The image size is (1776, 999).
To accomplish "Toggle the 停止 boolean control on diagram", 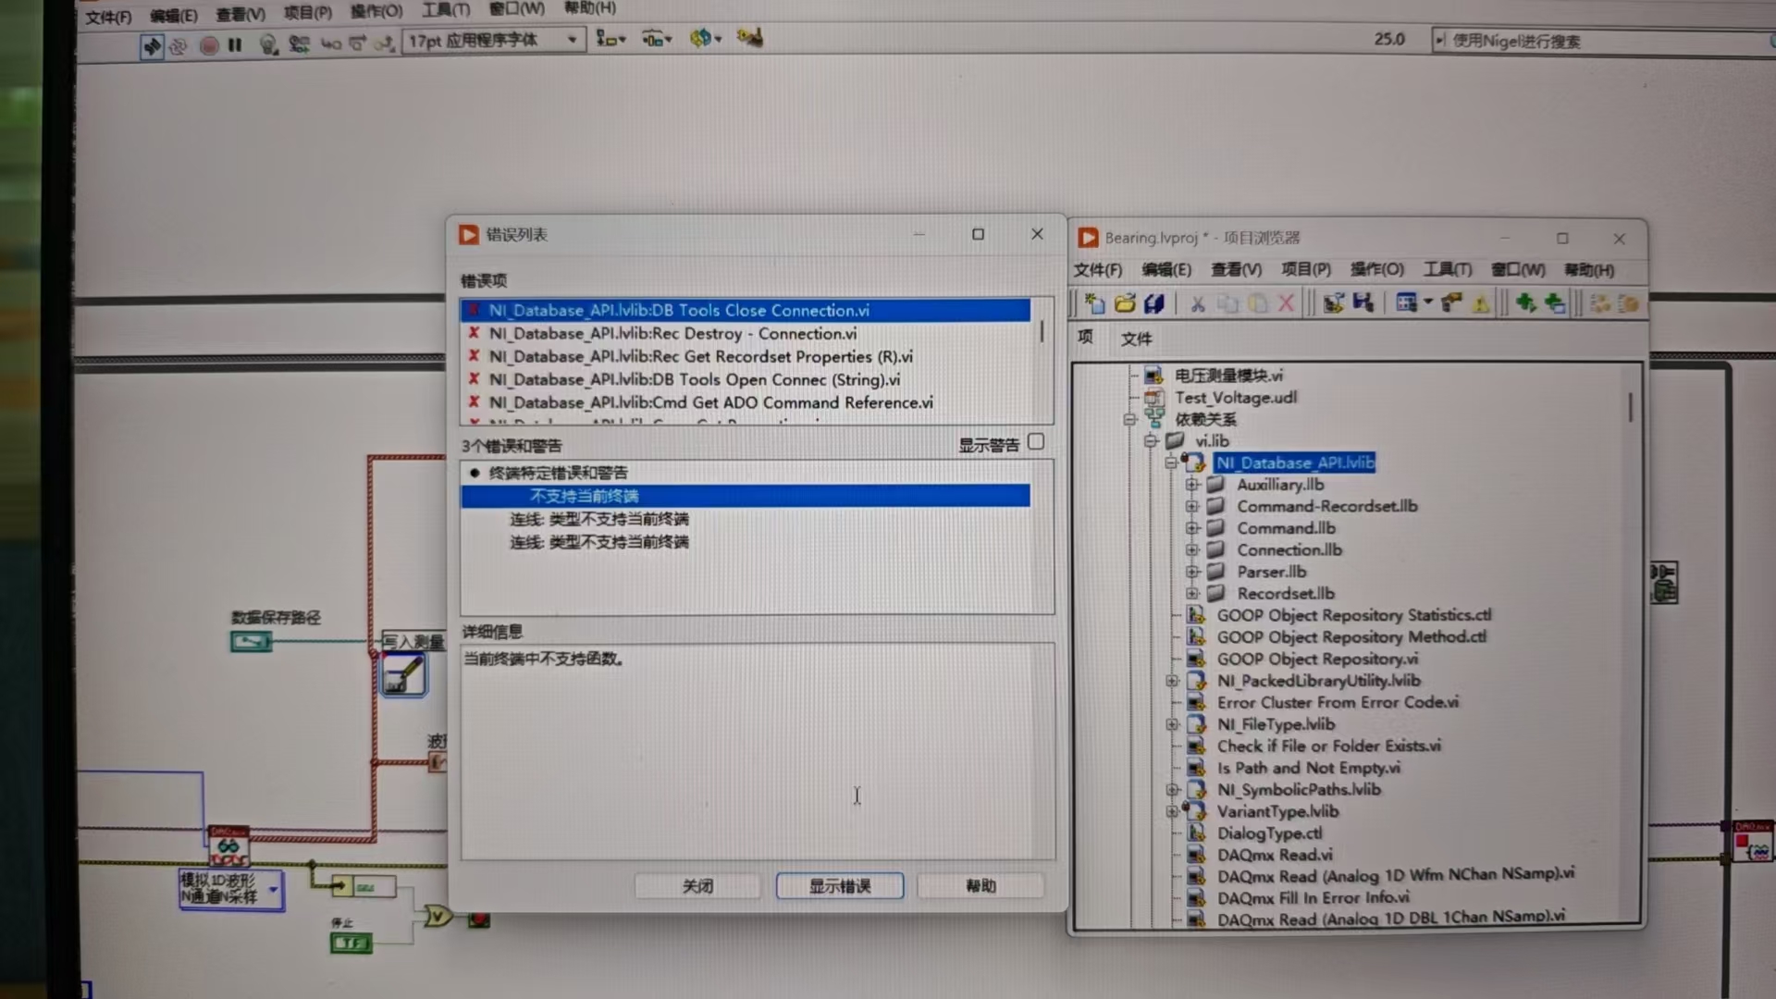I will (x=351, y=943).
